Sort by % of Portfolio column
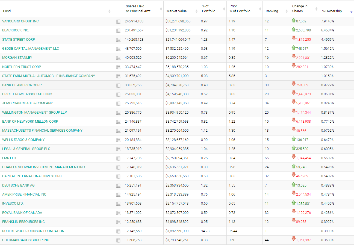 click(224, 9)
